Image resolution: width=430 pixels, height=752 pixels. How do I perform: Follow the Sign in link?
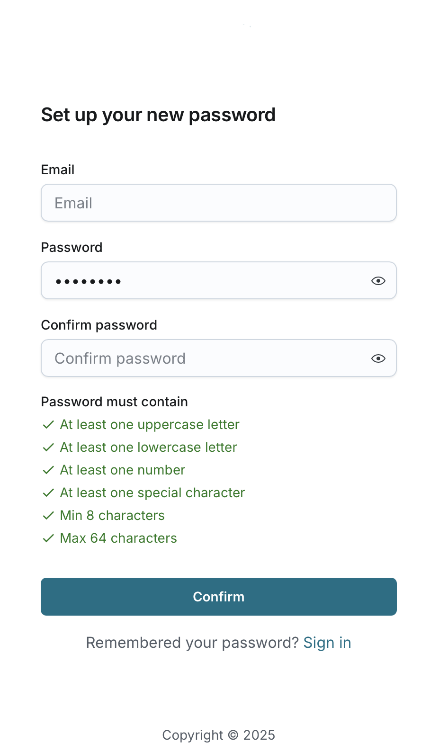point(327,643)
